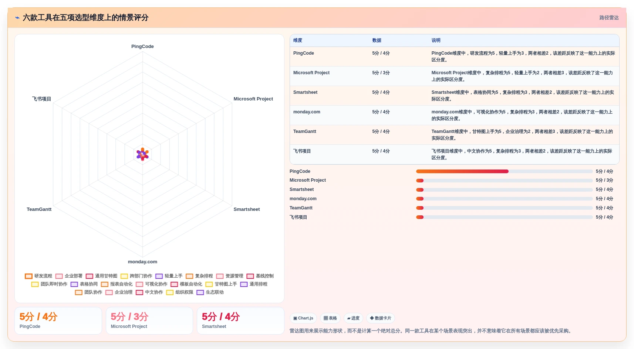Click the 维度 table column header

point(298,40)
